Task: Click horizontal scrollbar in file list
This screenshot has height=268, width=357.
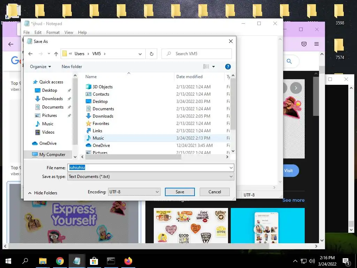Action: [134, 157]
